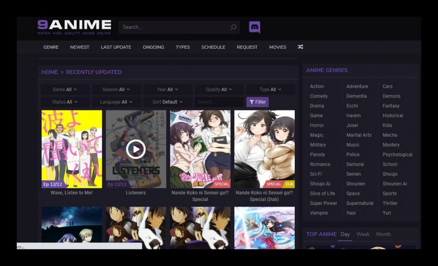Open Nande Koko ni Sensei ga!? Special (Dub) poster
438x266 pixels.
(264, 149)
